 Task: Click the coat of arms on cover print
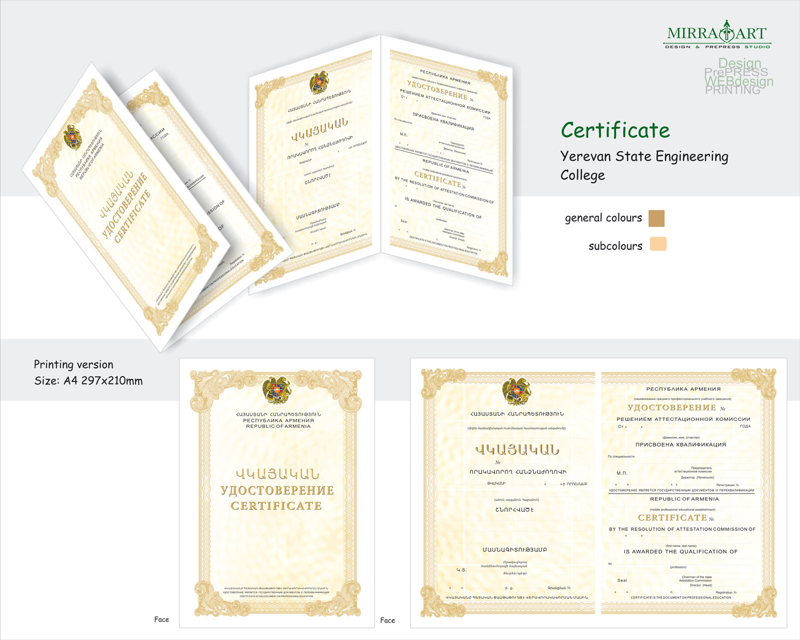click(x=276, y=390)
